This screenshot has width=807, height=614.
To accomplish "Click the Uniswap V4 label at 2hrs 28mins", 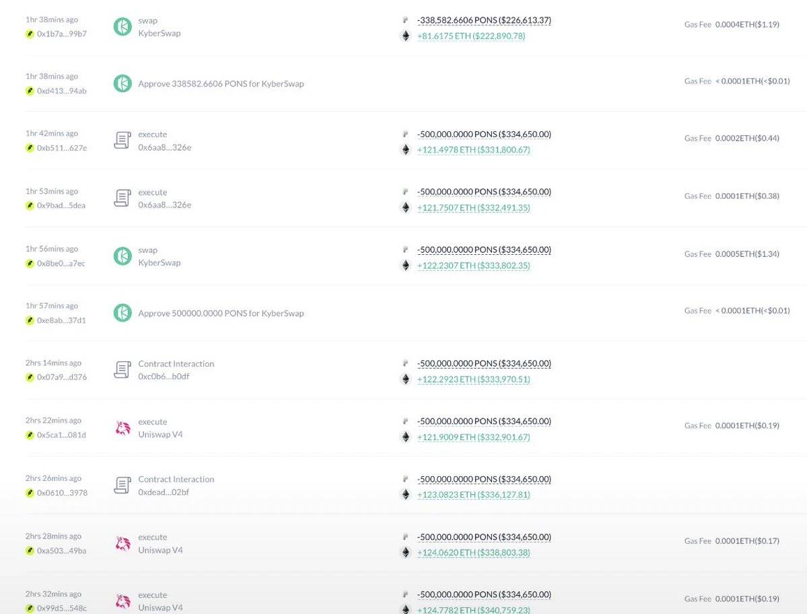I will click(161, 550).
